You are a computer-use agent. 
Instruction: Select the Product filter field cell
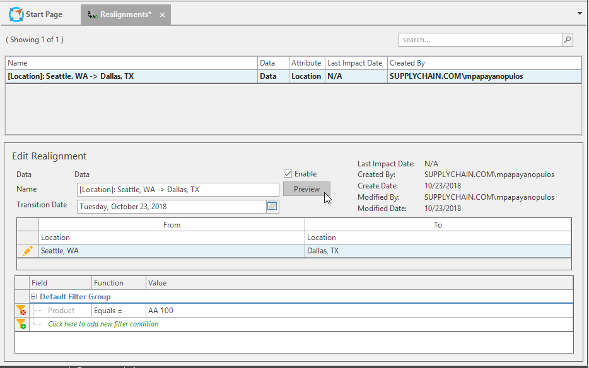click(61, 311)
